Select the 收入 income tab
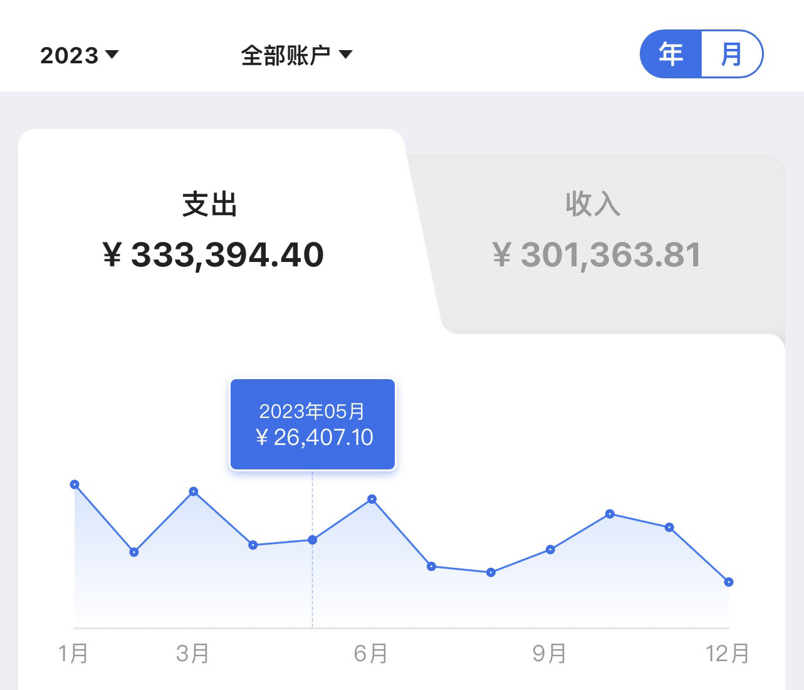Image resolution: width=804 pixels, height=690 pixels. 593,204
